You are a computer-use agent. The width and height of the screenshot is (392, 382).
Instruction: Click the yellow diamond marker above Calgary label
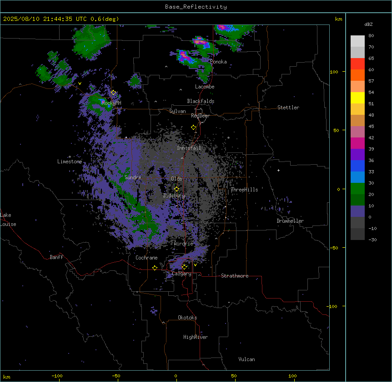(184, 267)
